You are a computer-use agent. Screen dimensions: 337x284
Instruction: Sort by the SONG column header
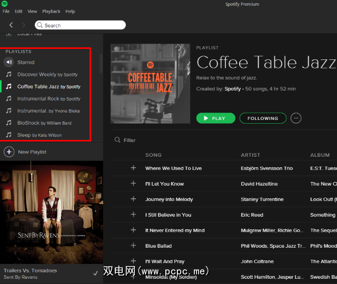tap(153, 155)
